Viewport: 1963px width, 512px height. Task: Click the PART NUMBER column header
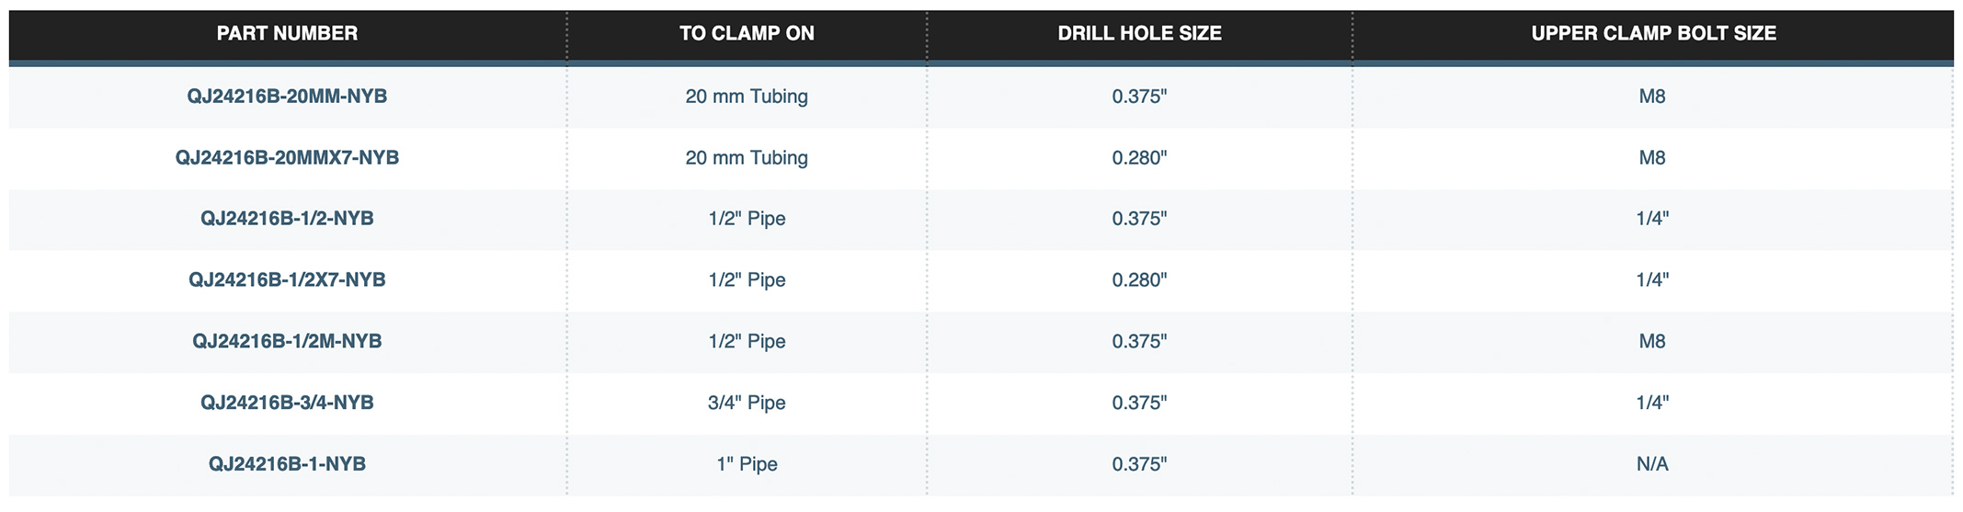tap(287, 34)
